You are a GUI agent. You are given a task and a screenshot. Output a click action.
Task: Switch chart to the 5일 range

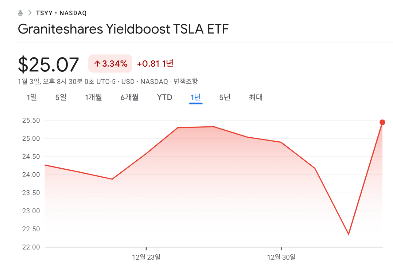click(61, 97)
